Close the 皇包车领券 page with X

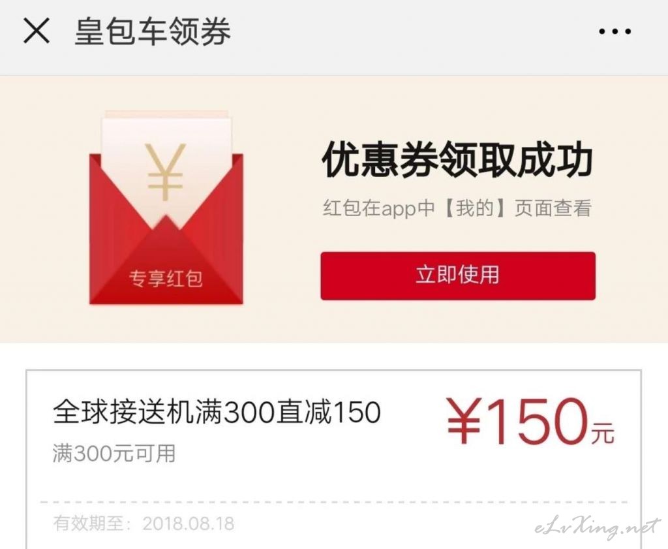pyautogui.click(x=37, y=31)
